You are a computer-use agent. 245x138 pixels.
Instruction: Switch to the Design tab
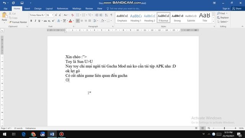pos(38,8)
